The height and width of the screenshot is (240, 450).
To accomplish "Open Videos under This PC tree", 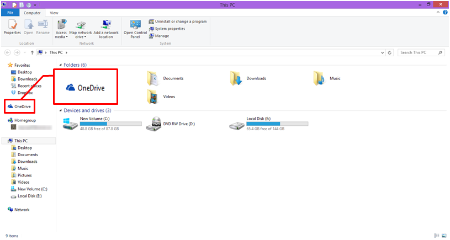I will [x=20, y=183].
